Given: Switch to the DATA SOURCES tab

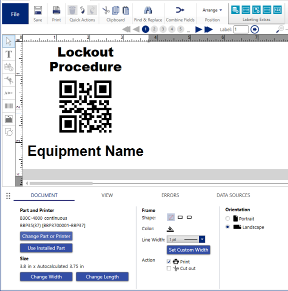Looking at the screenshot, I should 233,195.
